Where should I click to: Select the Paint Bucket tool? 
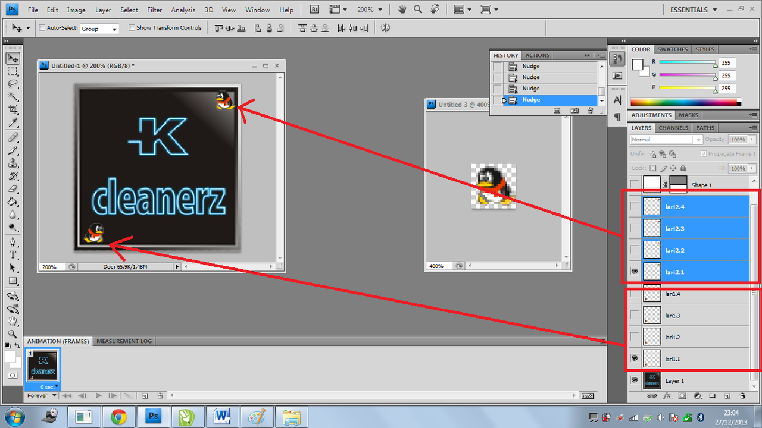[x=13, y=202]
